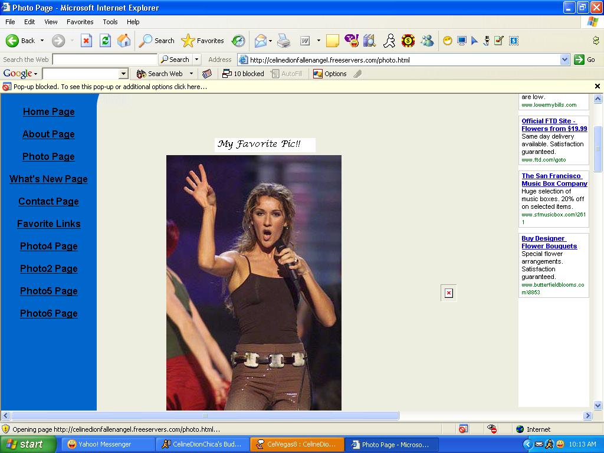Open the 10 blocked pop-up blocker
Viewport: 604px width, 453px height.
[x=243, y=74]
